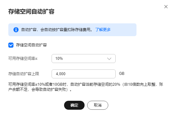
Task: Cancel with the 取消 button
Action: pyautogui.click(x=98, y=105)
